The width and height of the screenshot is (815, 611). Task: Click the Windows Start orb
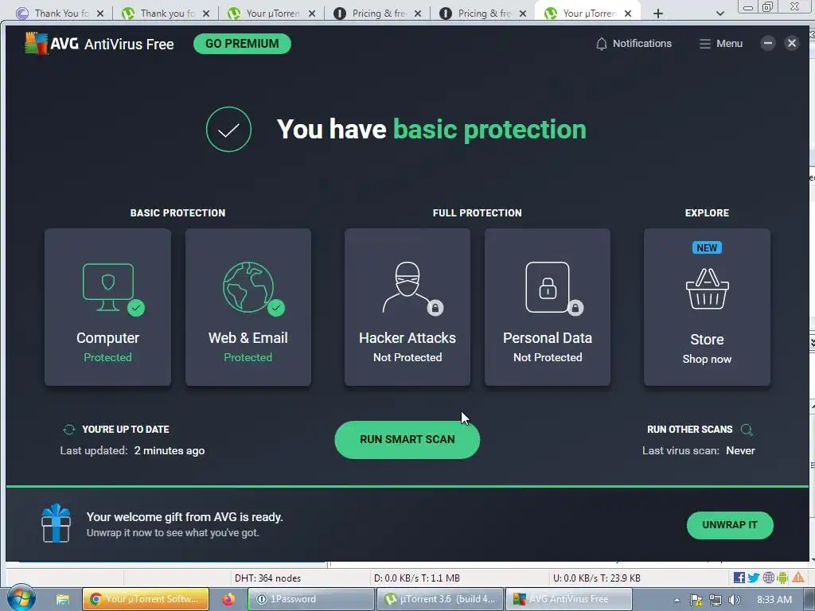coord(21,598)
